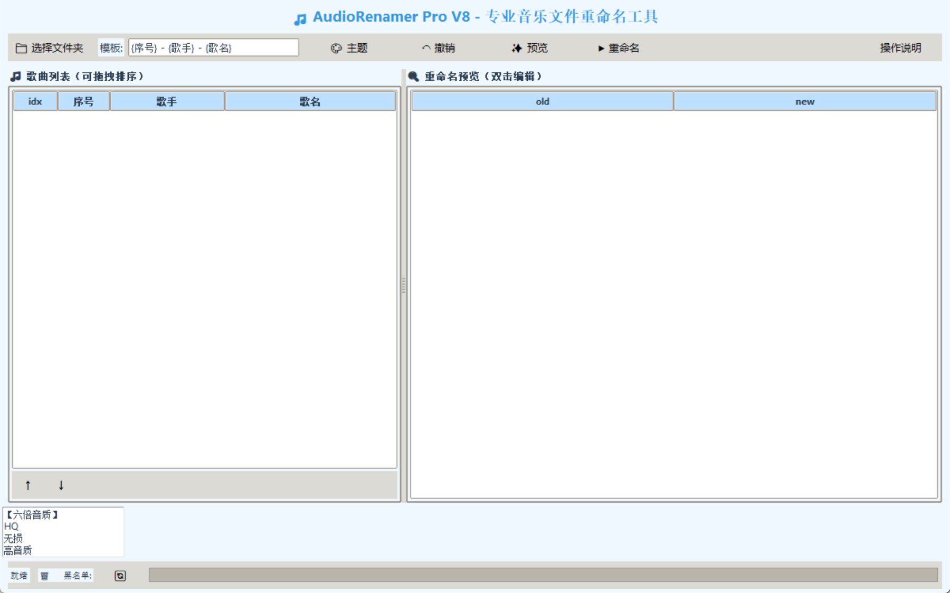Screen dimensions: 950x593
Task: Open the 主题 theme switcher
Action: 350,47
